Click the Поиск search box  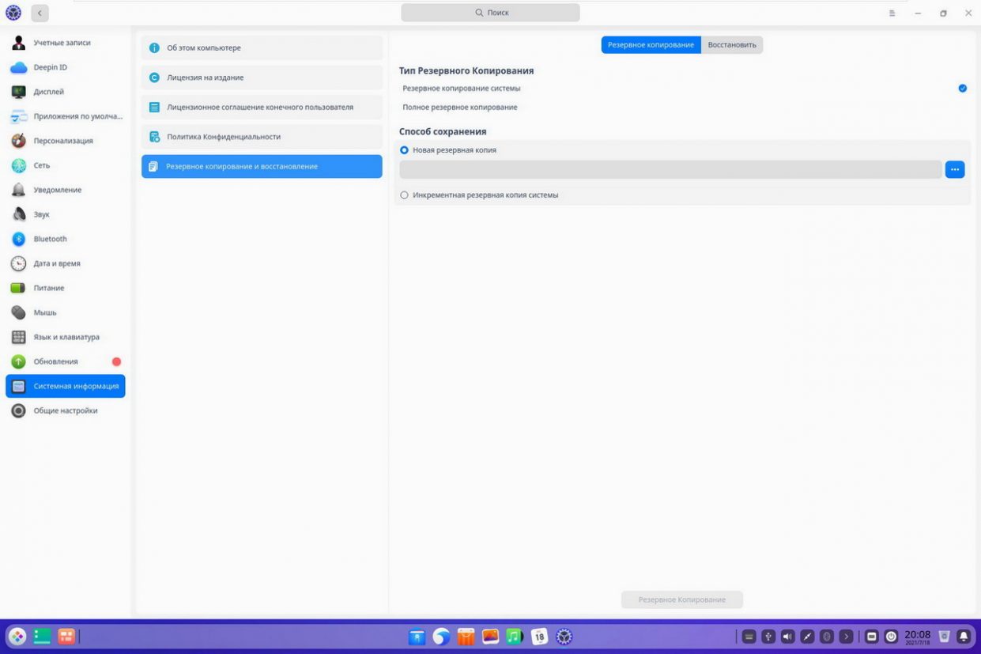coord(490,13)
